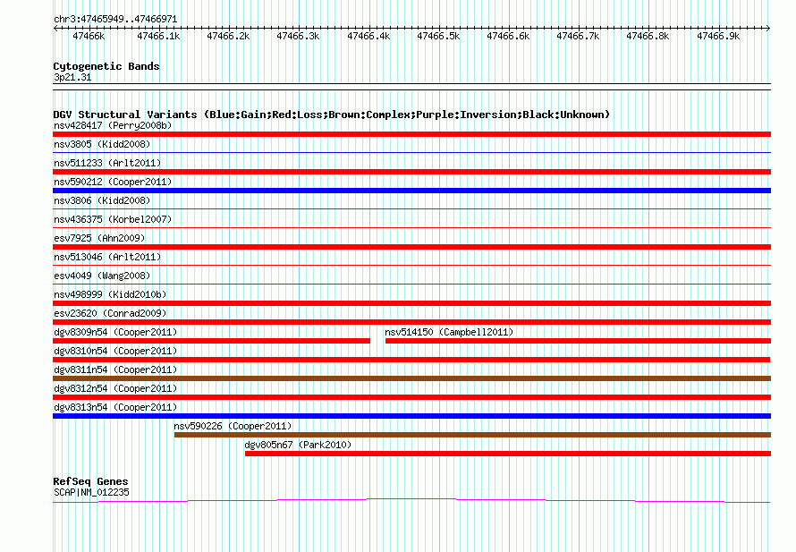Open the dgv8311n54 (Cooper2011) label

tap(115, 369)
